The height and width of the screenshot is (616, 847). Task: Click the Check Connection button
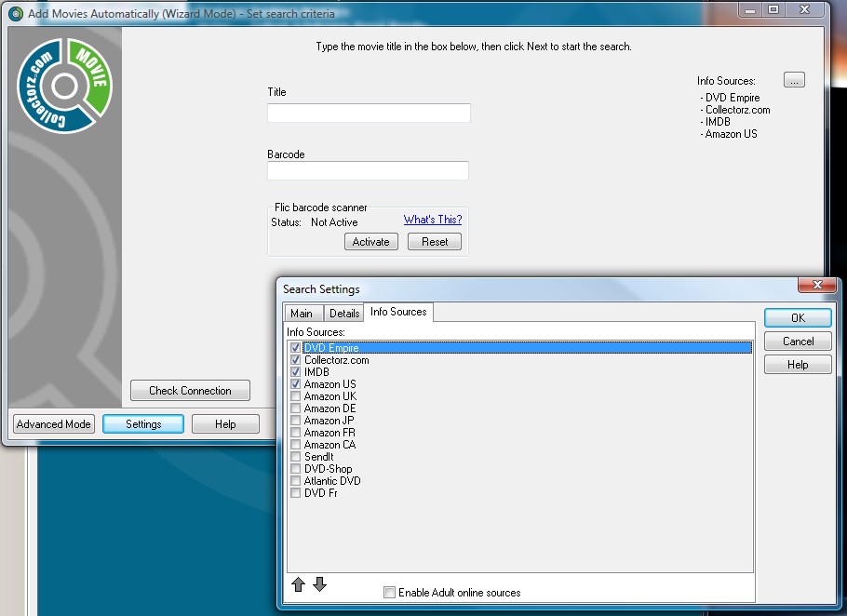point(190,390)
